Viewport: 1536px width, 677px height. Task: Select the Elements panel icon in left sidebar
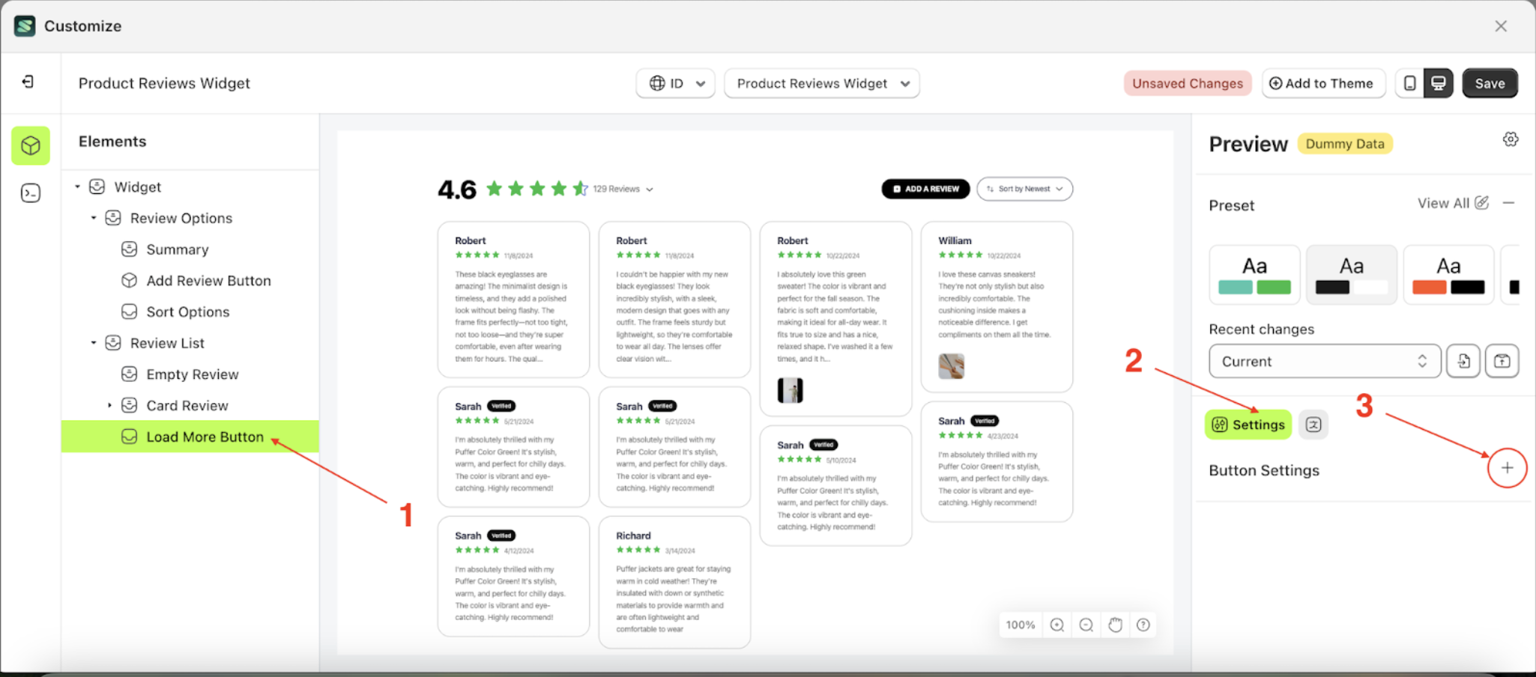pos(30,145)
